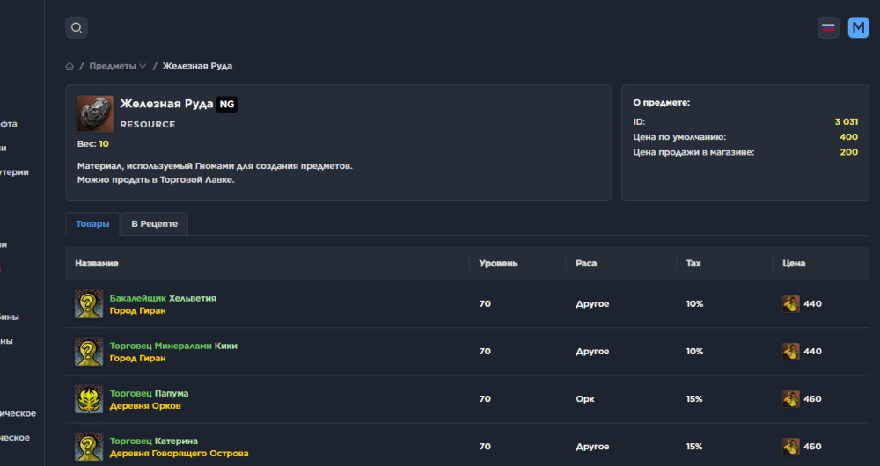The height and width of the screenshot is (466, 880).
Task: Click Торговец Катерина portrait icon
Action: pyautogui.click(x=89, y=447)
